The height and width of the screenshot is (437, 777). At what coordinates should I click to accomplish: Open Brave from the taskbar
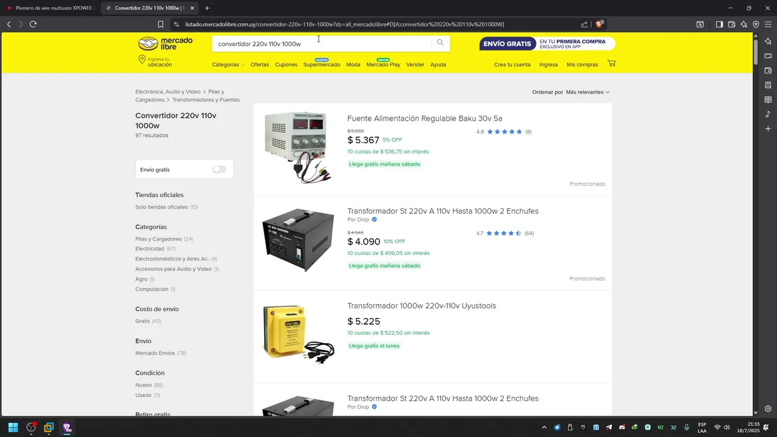click(67, 427)
